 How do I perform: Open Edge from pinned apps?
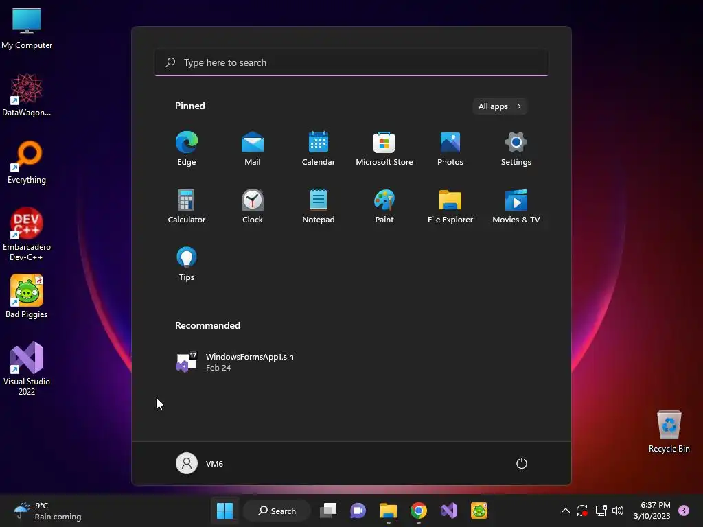pyautogui.click(x=187, y=148)
